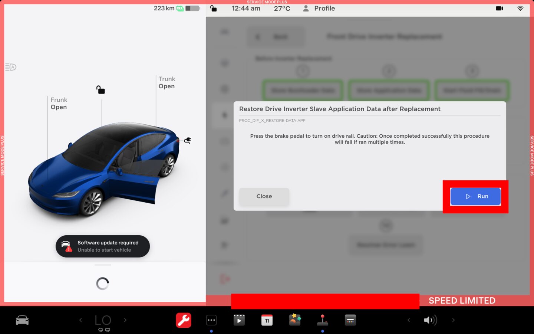Image resolution: width=534 pixels, height=334 pixels.
Task: Open the Calendar app in dock
Action: click(267, 320)
